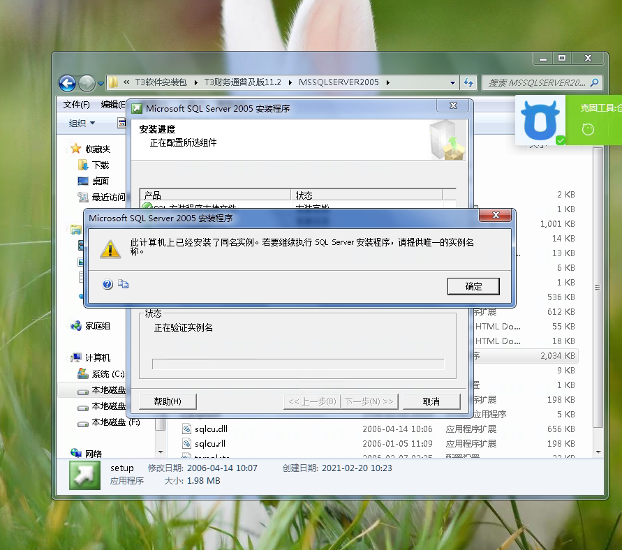This screenshot has height=550, width=622.
Task: Click the search magnifier icon
Action: [594, 82]
